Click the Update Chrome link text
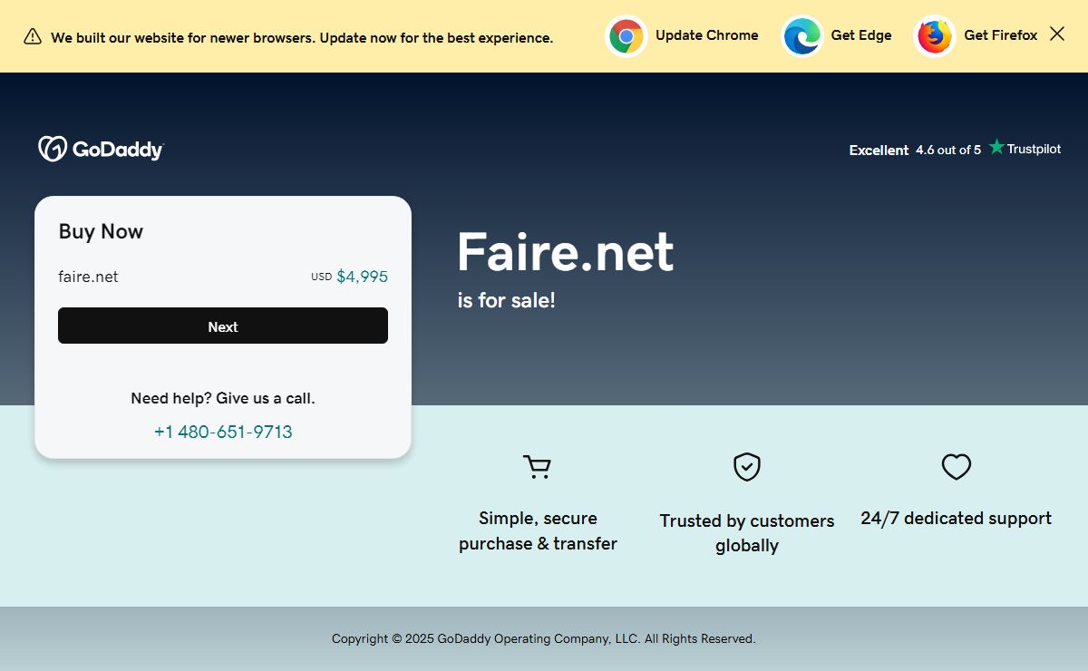 [x=706, y=35]
